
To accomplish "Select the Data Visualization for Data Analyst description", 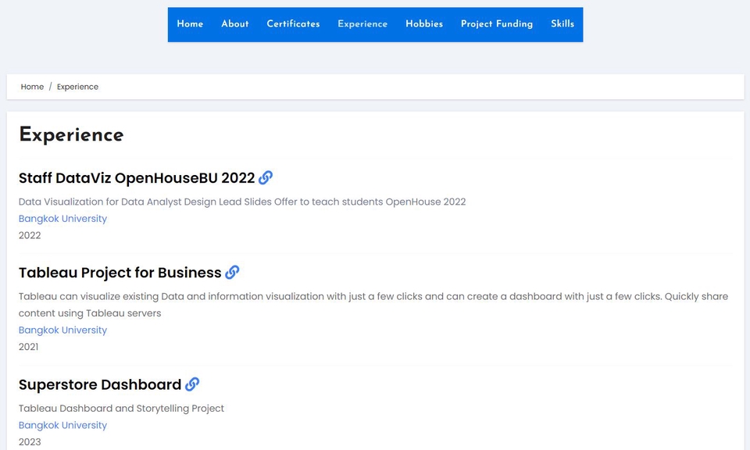I will point(242,202).
